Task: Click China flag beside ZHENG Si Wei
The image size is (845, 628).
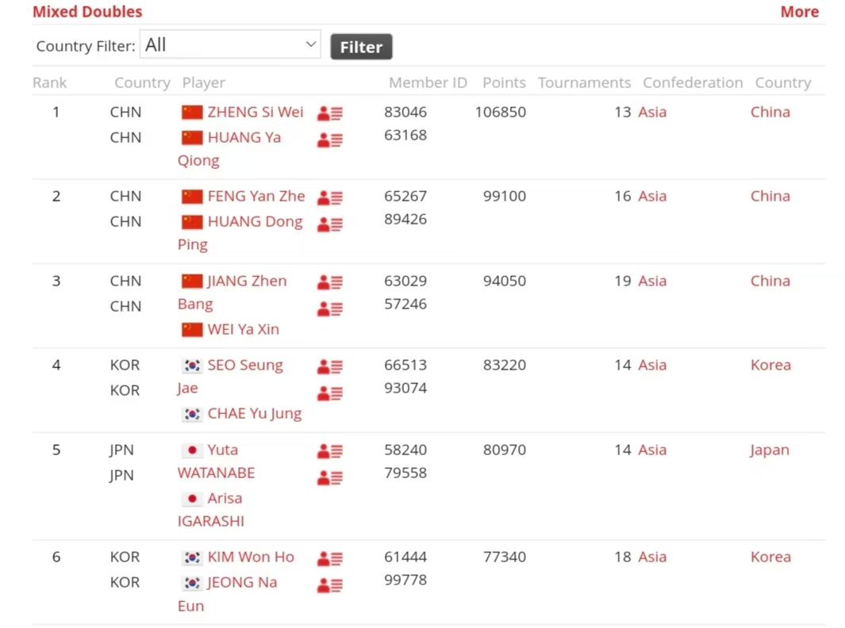Action: pos(192,113)
